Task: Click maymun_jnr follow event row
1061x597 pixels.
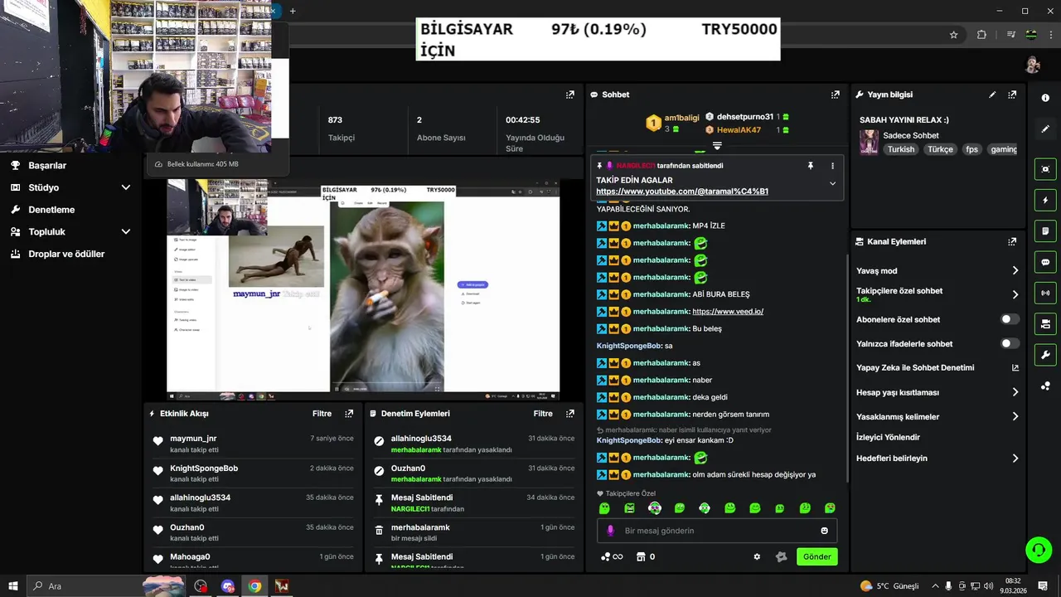Action: [x=254, y=444]
